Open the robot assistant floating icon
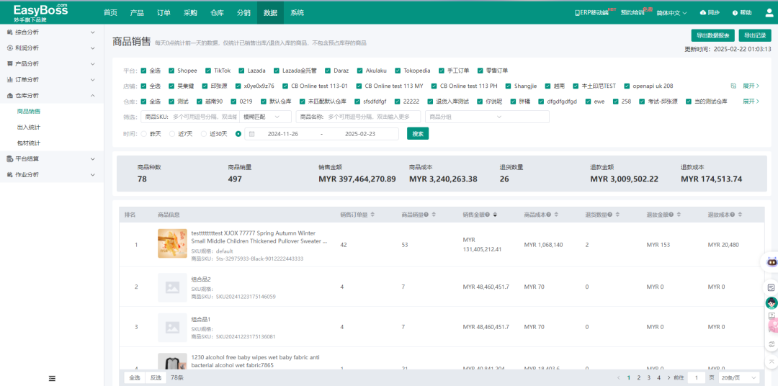This screenshot has width=778, height=386. tap(772, 262)
